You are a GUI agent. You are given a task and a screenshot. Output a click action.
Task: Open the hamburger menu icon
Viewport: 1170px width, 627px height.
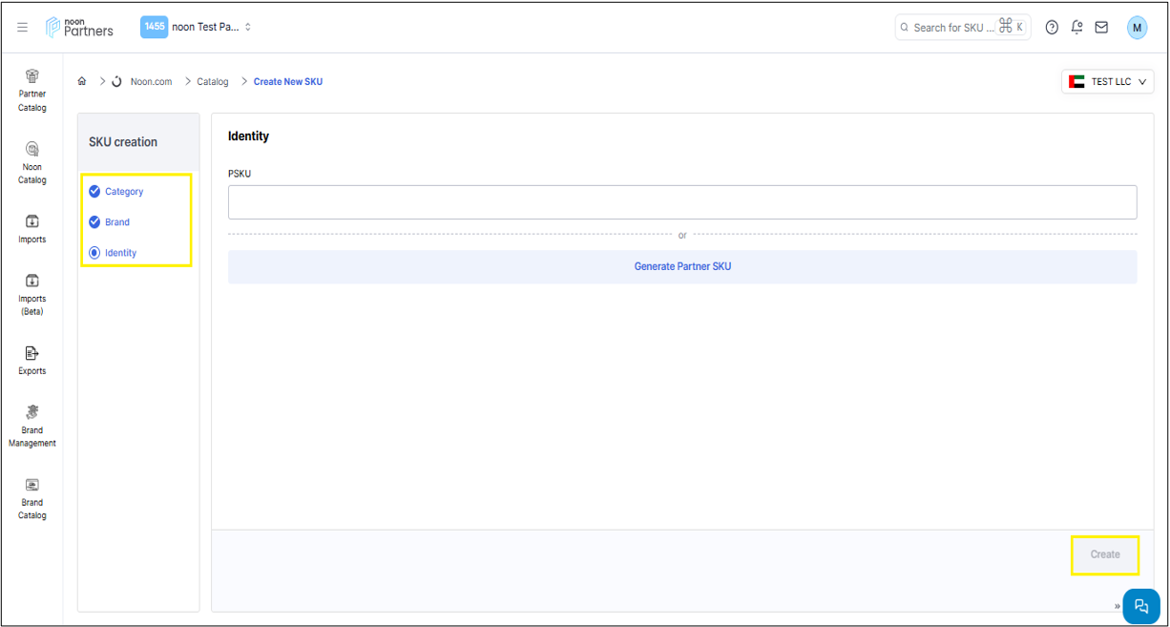pyautogui.click(x=22, y=28)
